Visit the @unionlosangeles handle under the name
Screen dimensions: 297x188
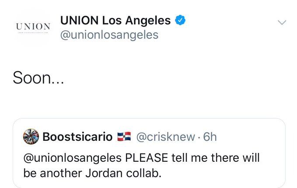tap(109, 35)
